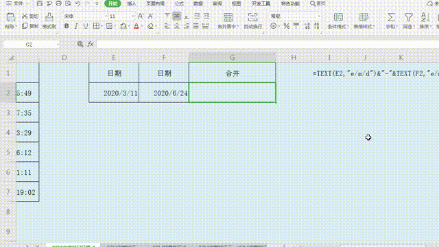Click the Print Preview icon
Viewport: 439px width, 247px height.
coord(68,3)
